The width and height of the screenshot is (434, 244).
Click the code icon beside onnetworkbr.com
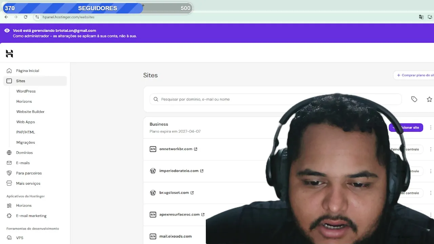(153, 149)
